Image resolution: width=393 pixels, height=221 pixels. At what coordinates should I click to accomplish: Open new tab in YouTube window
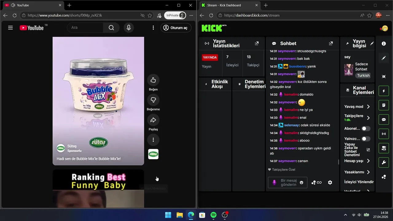click(x=69, y=5)
